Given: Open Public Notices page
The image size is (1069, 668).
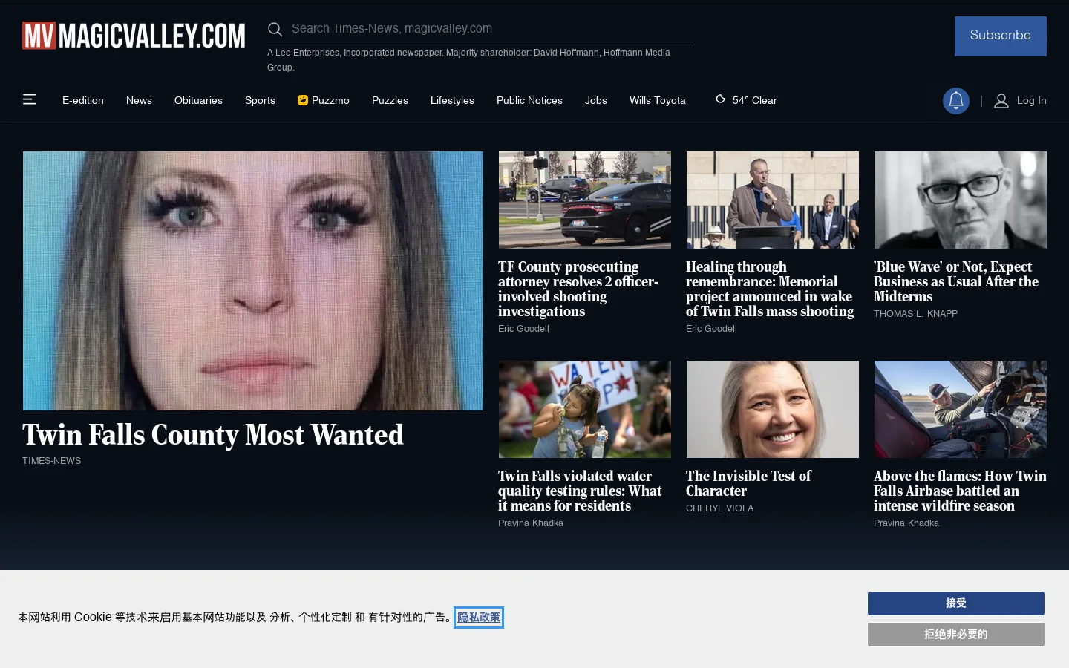Looking at the screenshot, I should (x=529, y=100).
